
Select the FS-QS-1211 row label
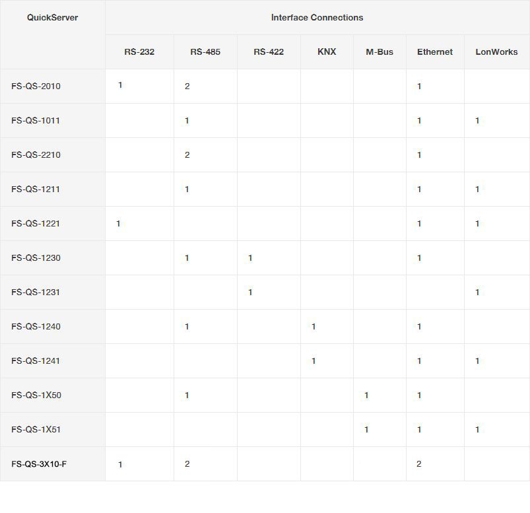[36, 189]
